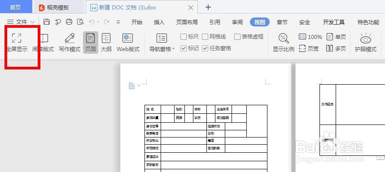Open the Developer Tools ribbon tab

click(334, 22)
